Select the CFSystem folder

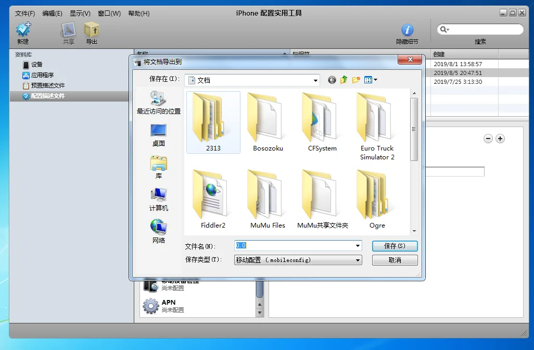coord(322,122)
